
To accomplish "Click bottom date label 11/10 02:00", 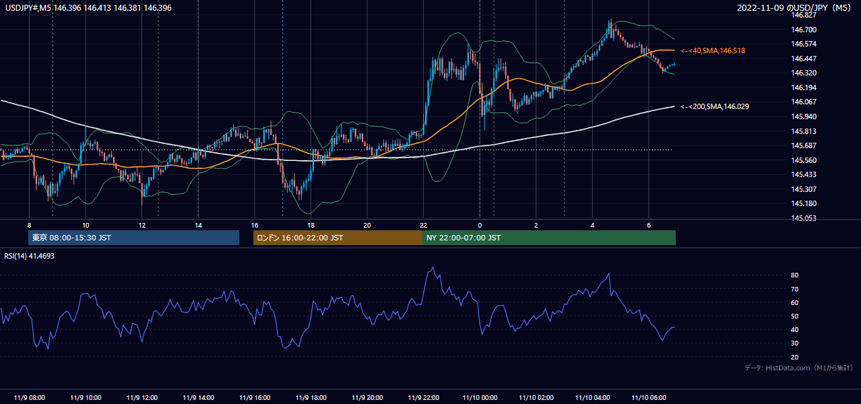I will [x=536, y=398].
